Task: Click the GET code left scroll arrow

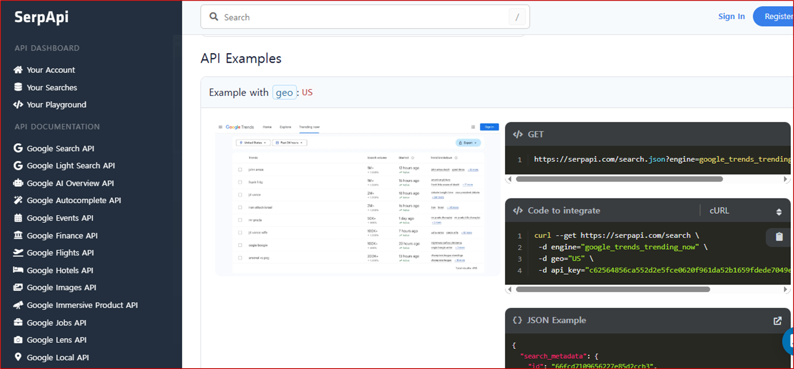Action: 510,179
